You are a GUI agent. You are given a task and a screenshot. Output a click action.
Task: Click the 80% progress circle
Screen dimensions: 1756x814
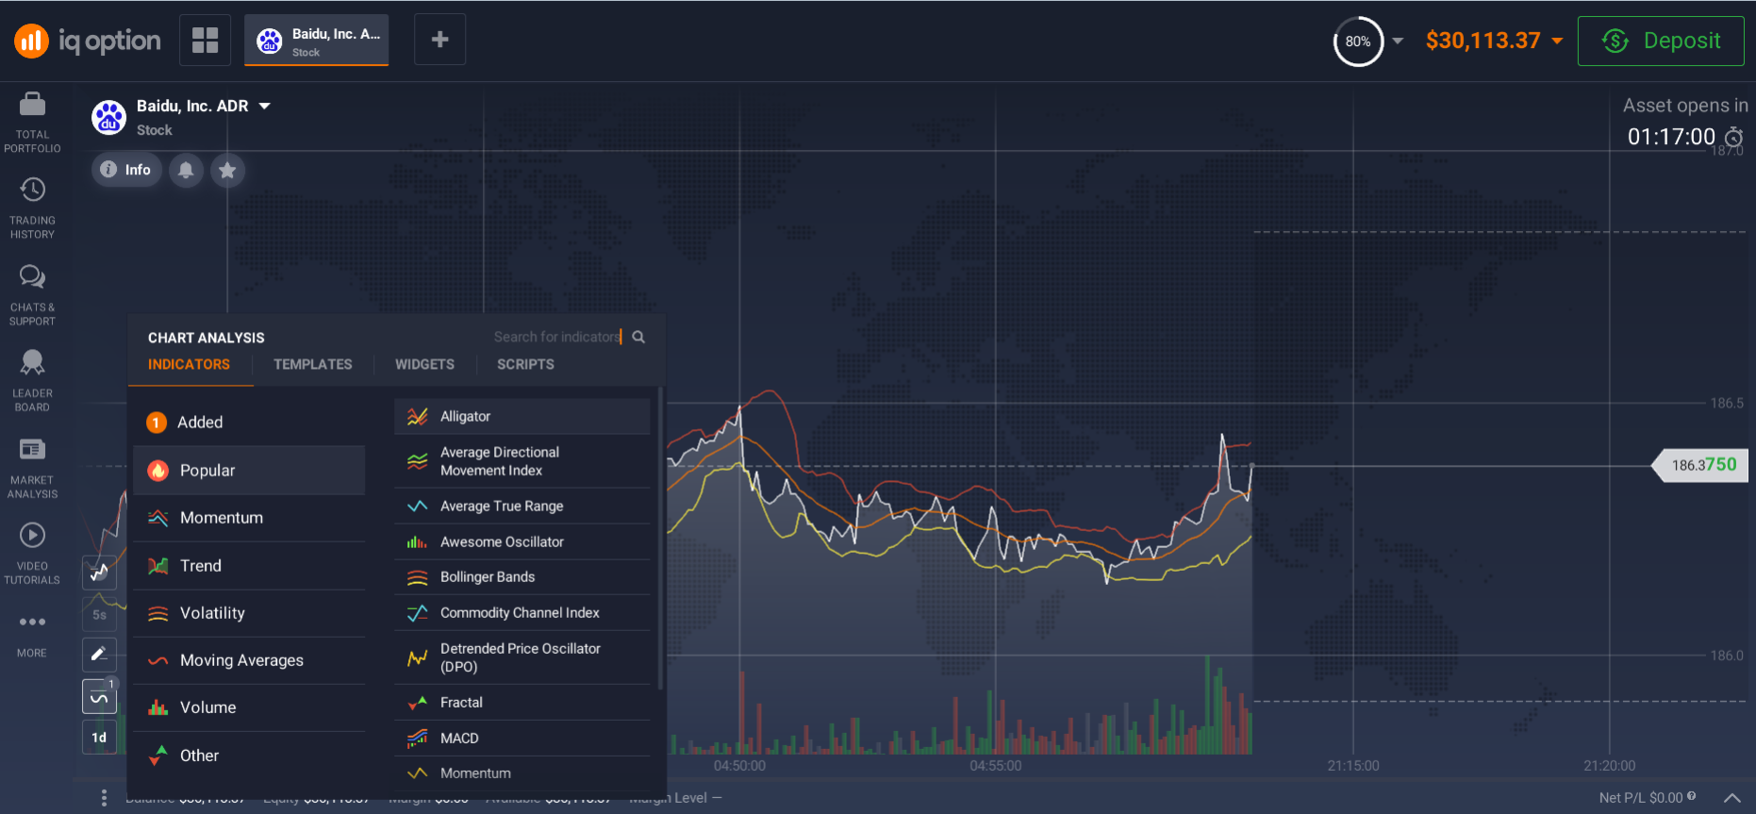[1358, 42]
